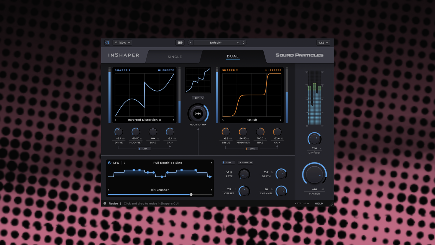
Task: Select next Shaper 1 curve after Inverted Distortion B
Action: 173,120
